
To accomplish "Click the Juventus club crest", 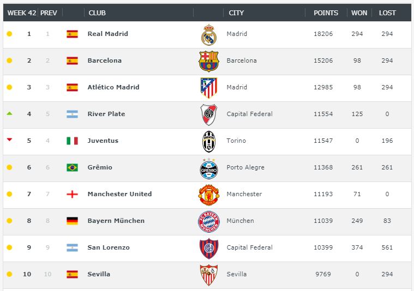I will coord(209,141).
